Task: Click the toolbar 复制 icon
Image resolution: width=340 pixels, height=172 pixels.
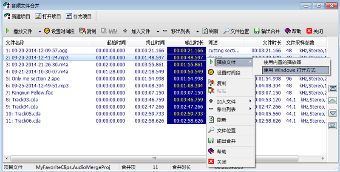Action: [x=82, y=31]
